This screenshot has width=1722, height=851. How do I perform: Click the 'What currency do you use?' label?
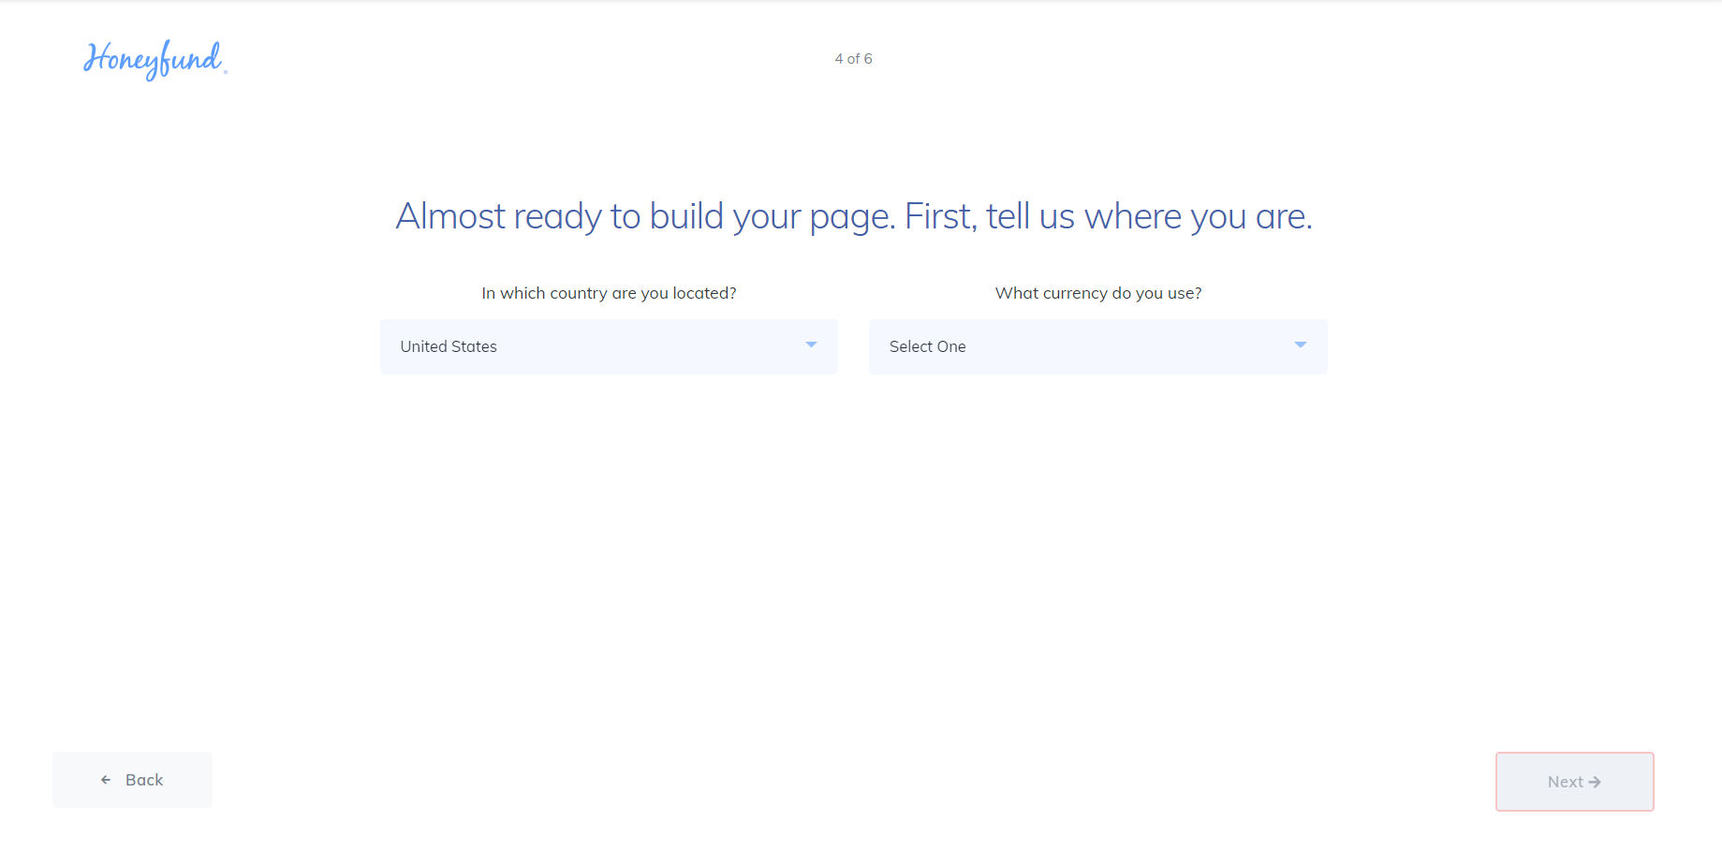coord(1098,293)
